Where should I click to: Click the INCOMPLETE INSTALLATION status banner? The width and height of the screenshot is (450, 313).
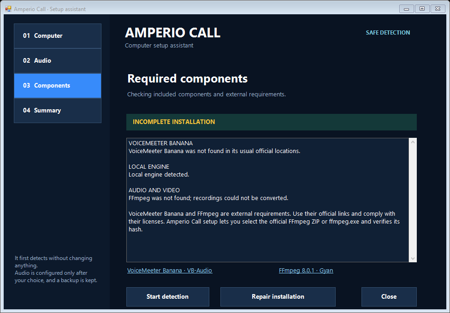coord(272,122)
